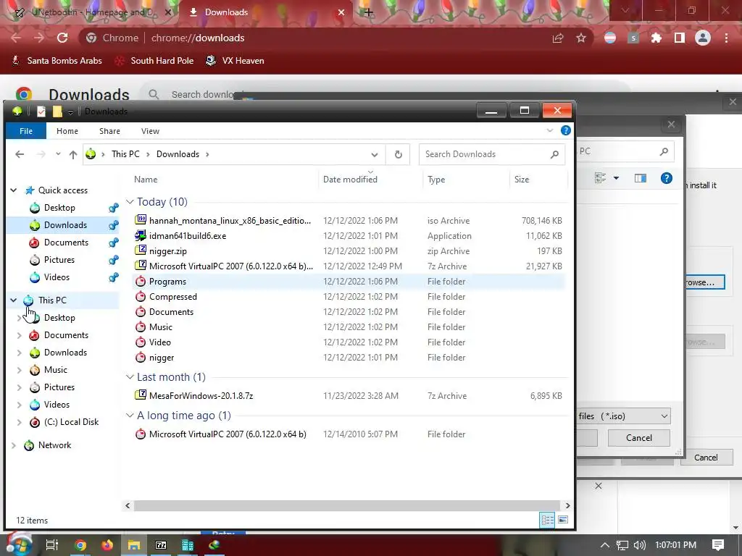Click the volume icon in system tray
The image size is (742, 556).
(x=639, y=545)
